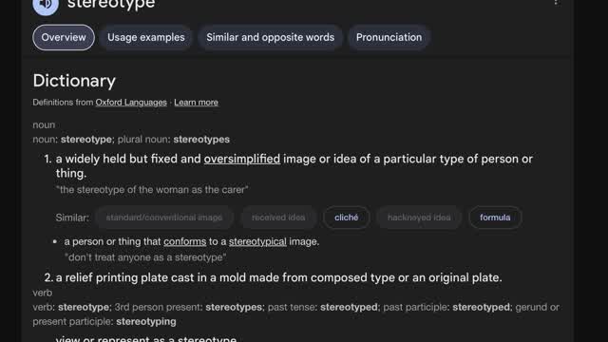Open the conforms word link
608x342 pixels.
(184, 241)
